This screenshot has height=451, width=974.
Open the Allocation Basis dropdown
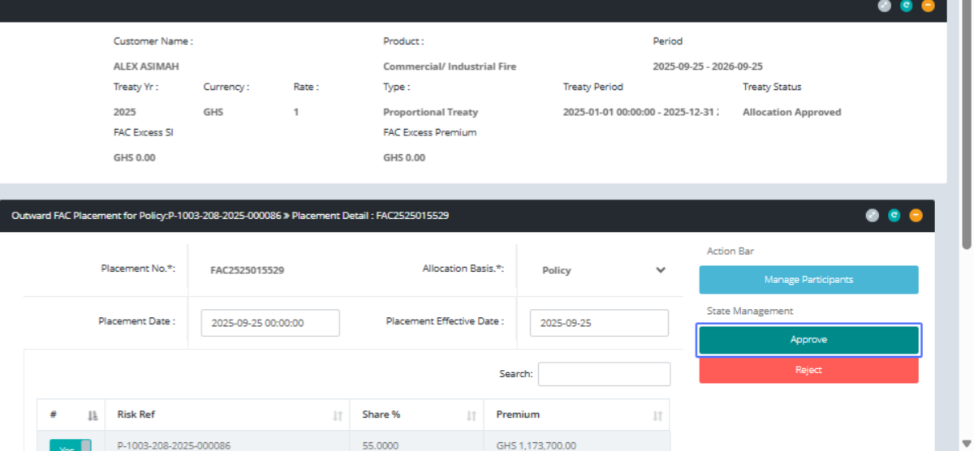tap(603, 270)
